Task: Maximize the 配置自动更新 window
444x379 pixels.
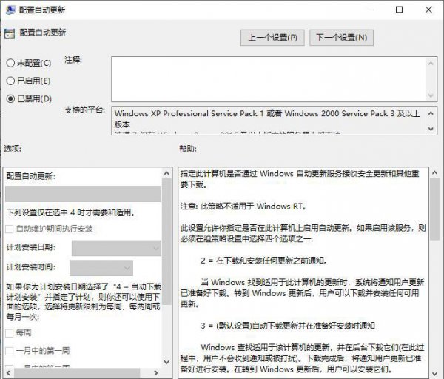Action: click(x=400, y=10)
